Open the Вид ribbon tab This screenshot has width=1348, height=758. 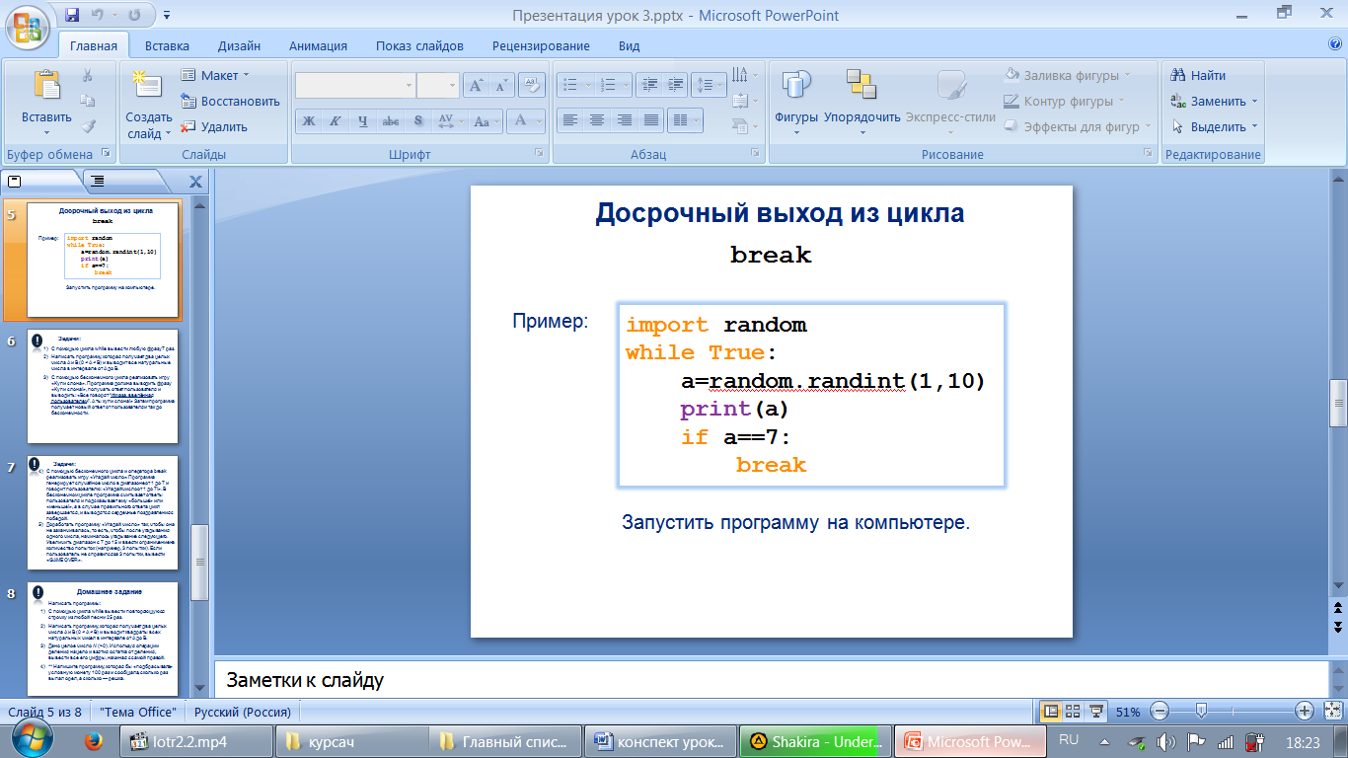[630, 45]
